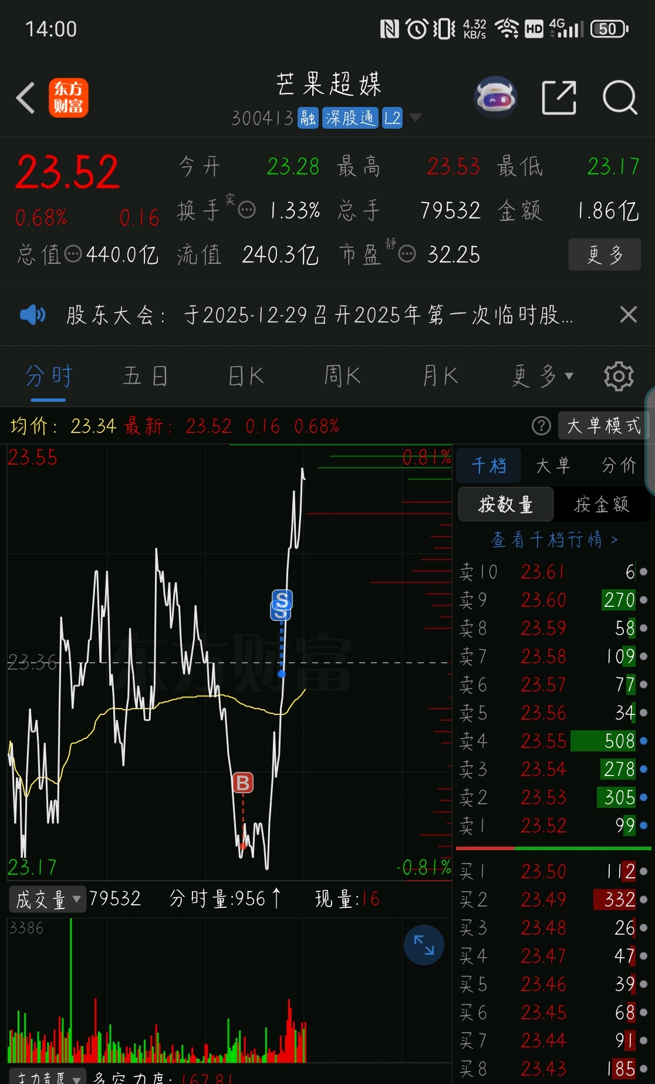Tap the battery indicator in status bar
The image size is (655, 1084).
point(609,29)
